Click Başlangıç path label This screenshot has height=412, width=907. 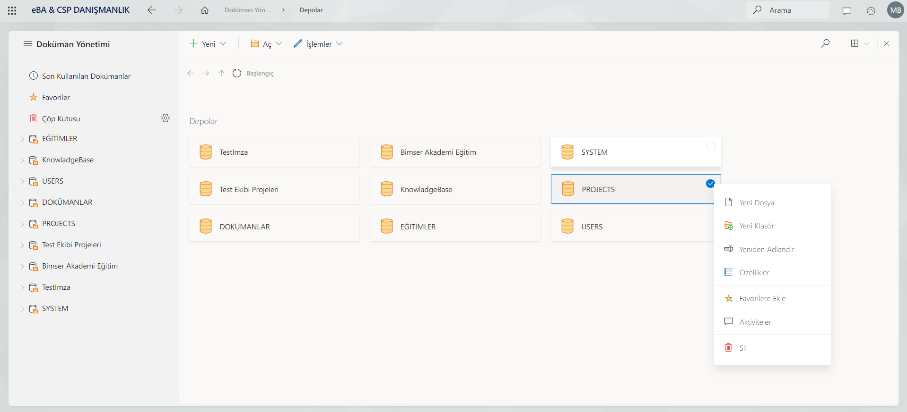click(x=260, y=73)
